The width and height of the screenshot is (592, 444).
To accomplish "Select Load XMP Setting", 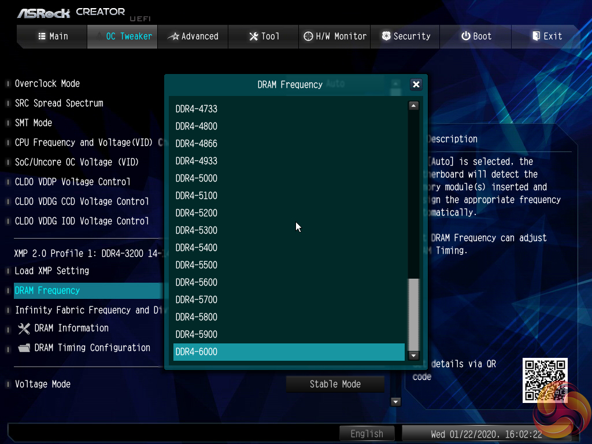I will tap(52, 271).
